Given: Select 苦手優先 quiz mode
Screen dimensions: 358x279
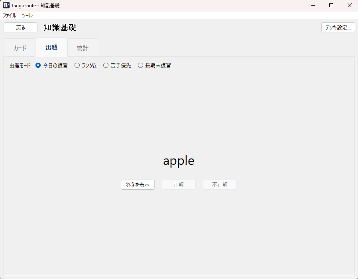Looking at the screenshot, I should 117,65.
